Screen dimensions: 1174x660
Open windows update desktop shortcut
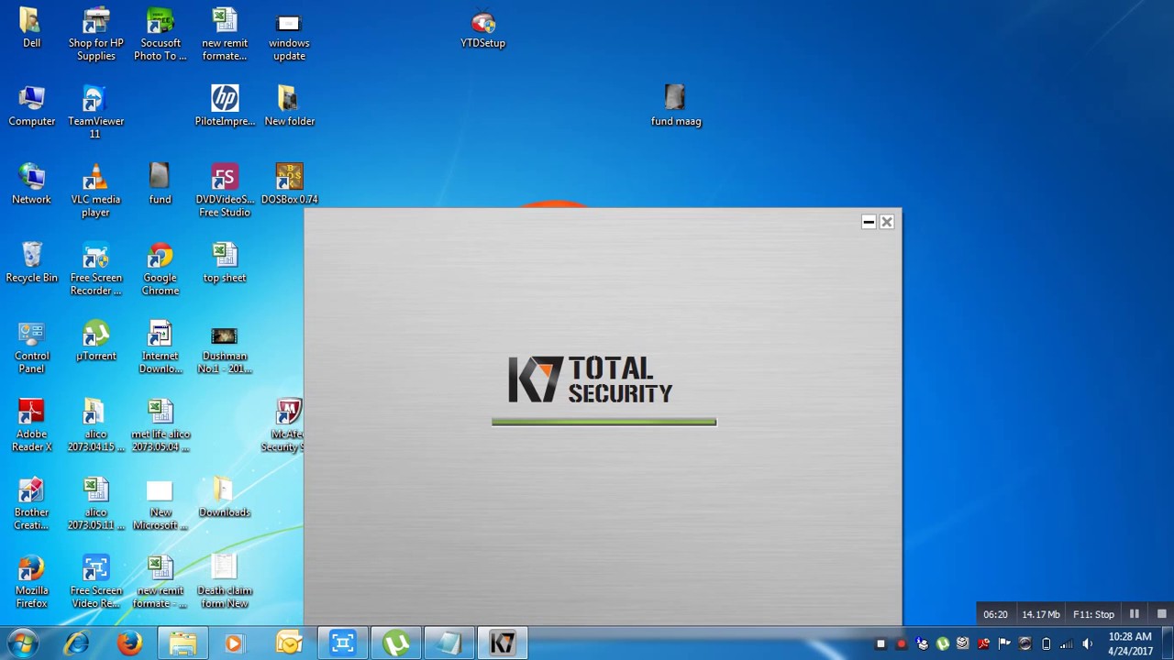point(289,35)
